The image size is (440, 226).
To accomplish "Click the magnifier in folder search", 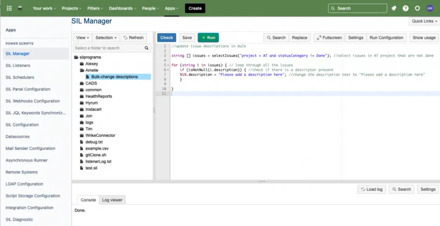I will pos(147,48).
